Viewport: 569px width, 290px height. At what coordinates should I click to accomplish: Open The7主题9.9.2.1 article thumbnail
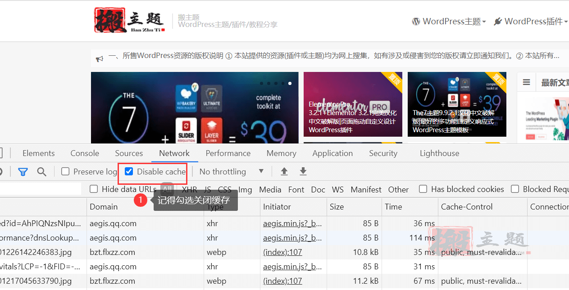pos(457,104)
